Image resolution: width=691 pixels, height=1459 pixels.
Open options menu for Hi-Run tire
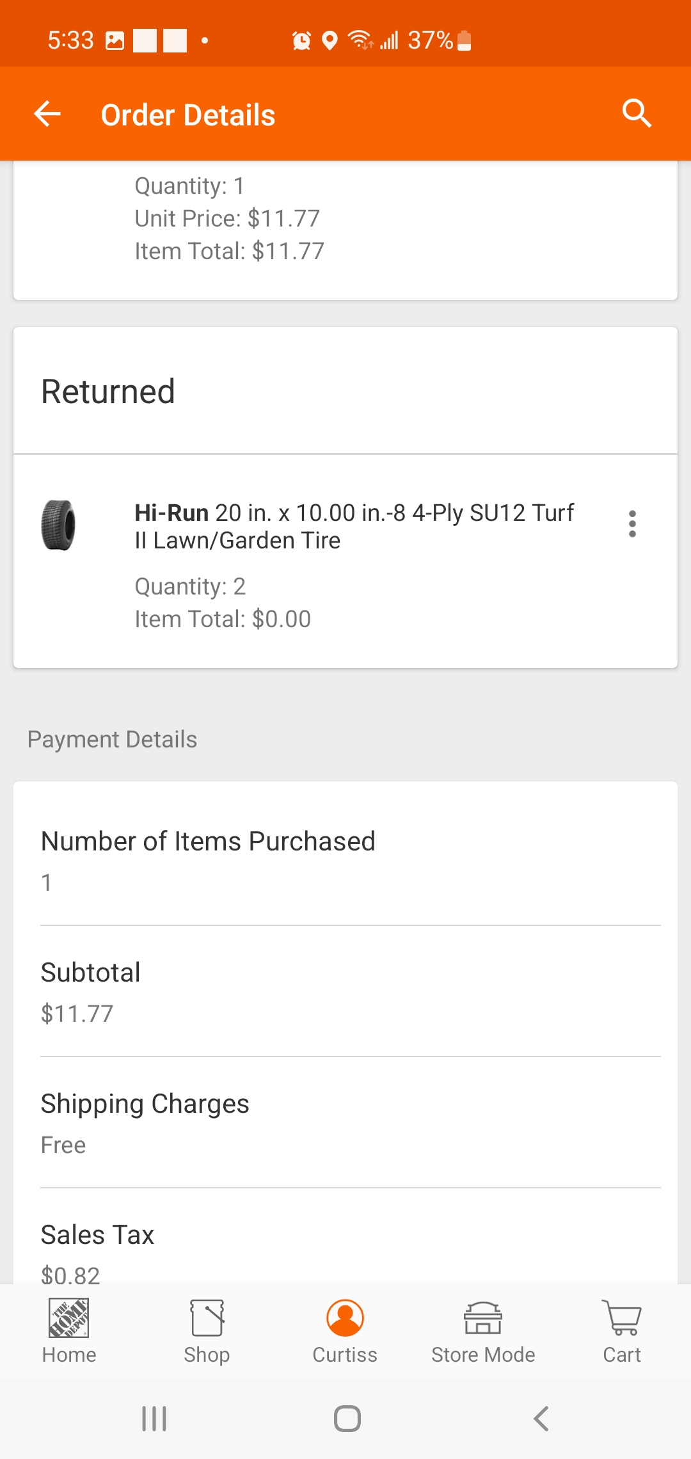632,524
